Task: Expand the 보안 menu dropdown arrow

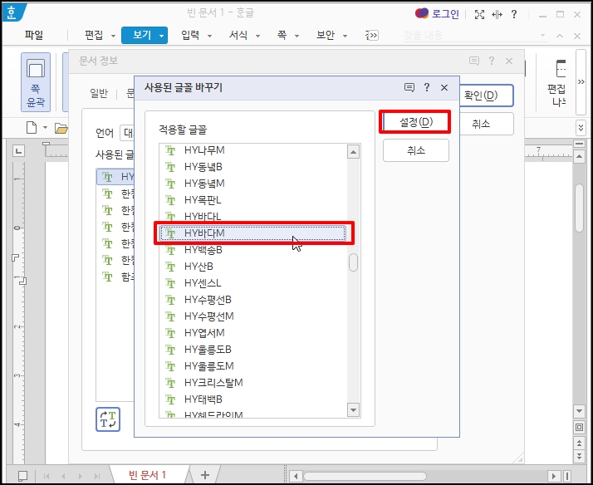Action: [x=345, y=37]
